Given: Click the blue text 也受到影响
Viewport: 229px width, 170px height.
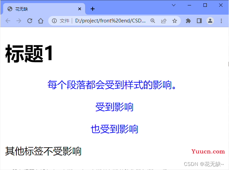Looking at the screenshot, I should click(x=114, y=129).
